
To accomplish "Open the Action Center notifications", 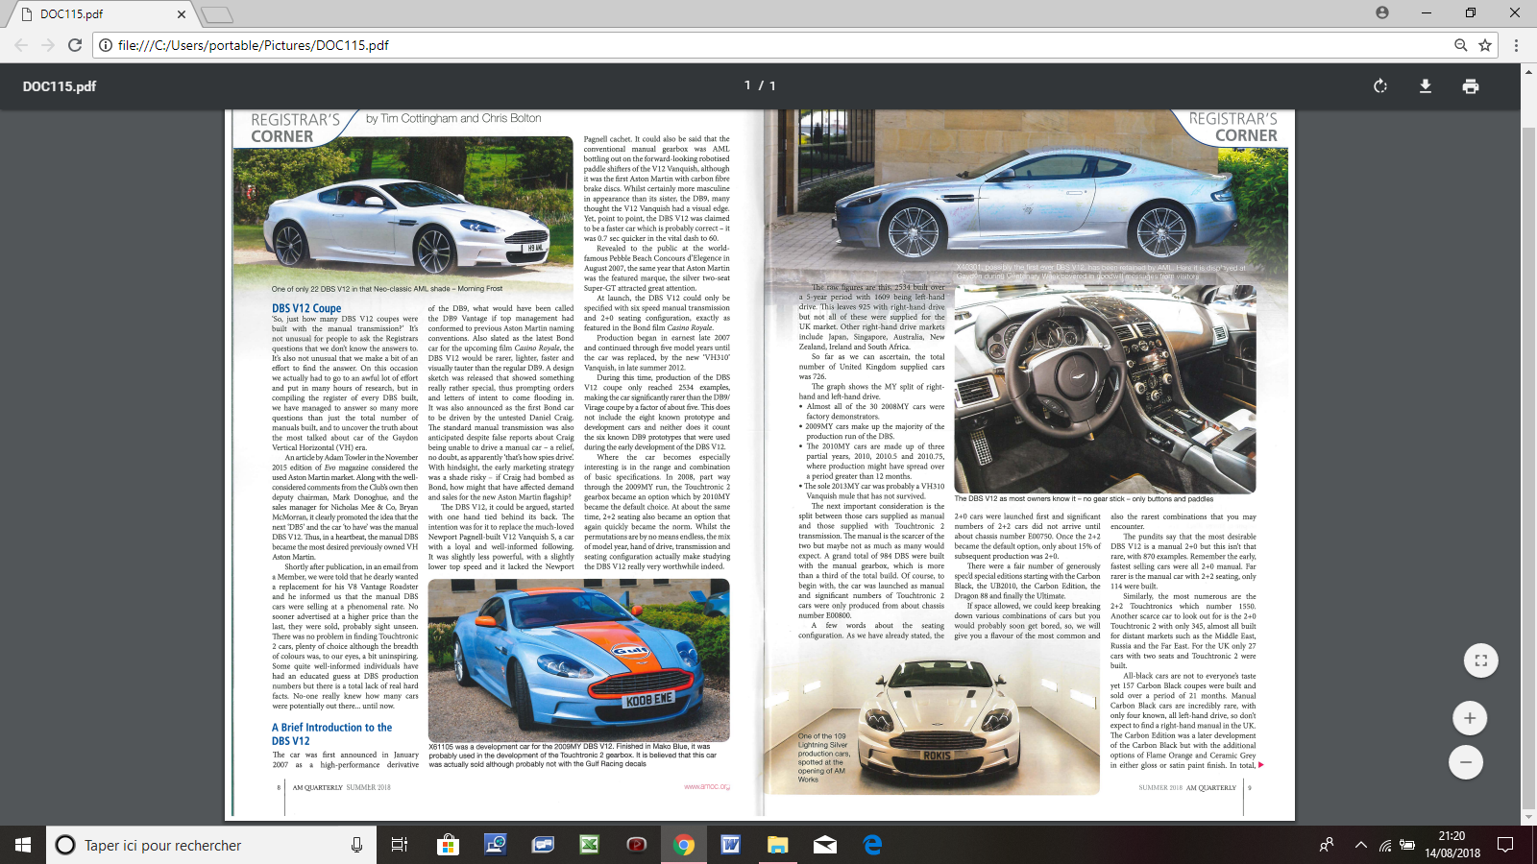I will coord(1505,845).
